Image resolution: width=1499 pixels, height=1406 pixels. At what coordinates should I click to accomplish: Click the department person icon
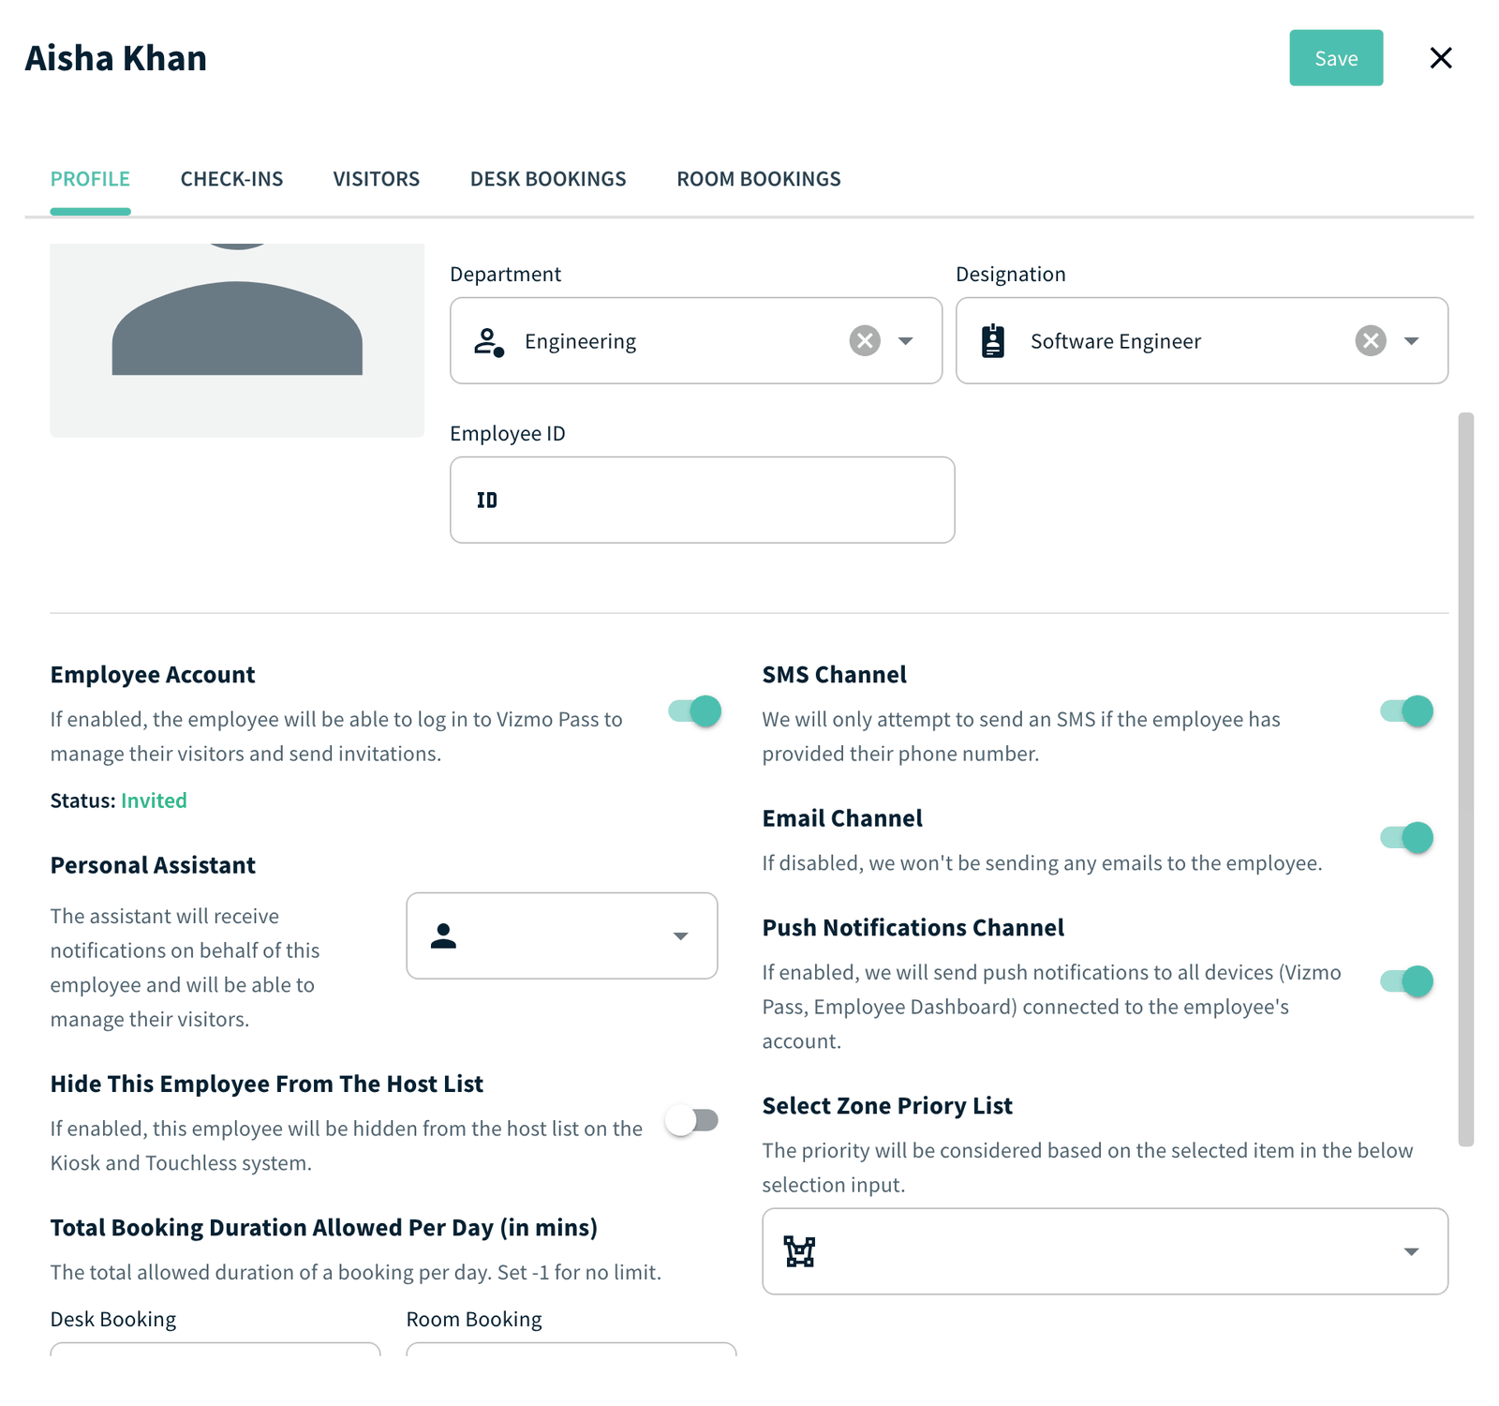[488, 341]
